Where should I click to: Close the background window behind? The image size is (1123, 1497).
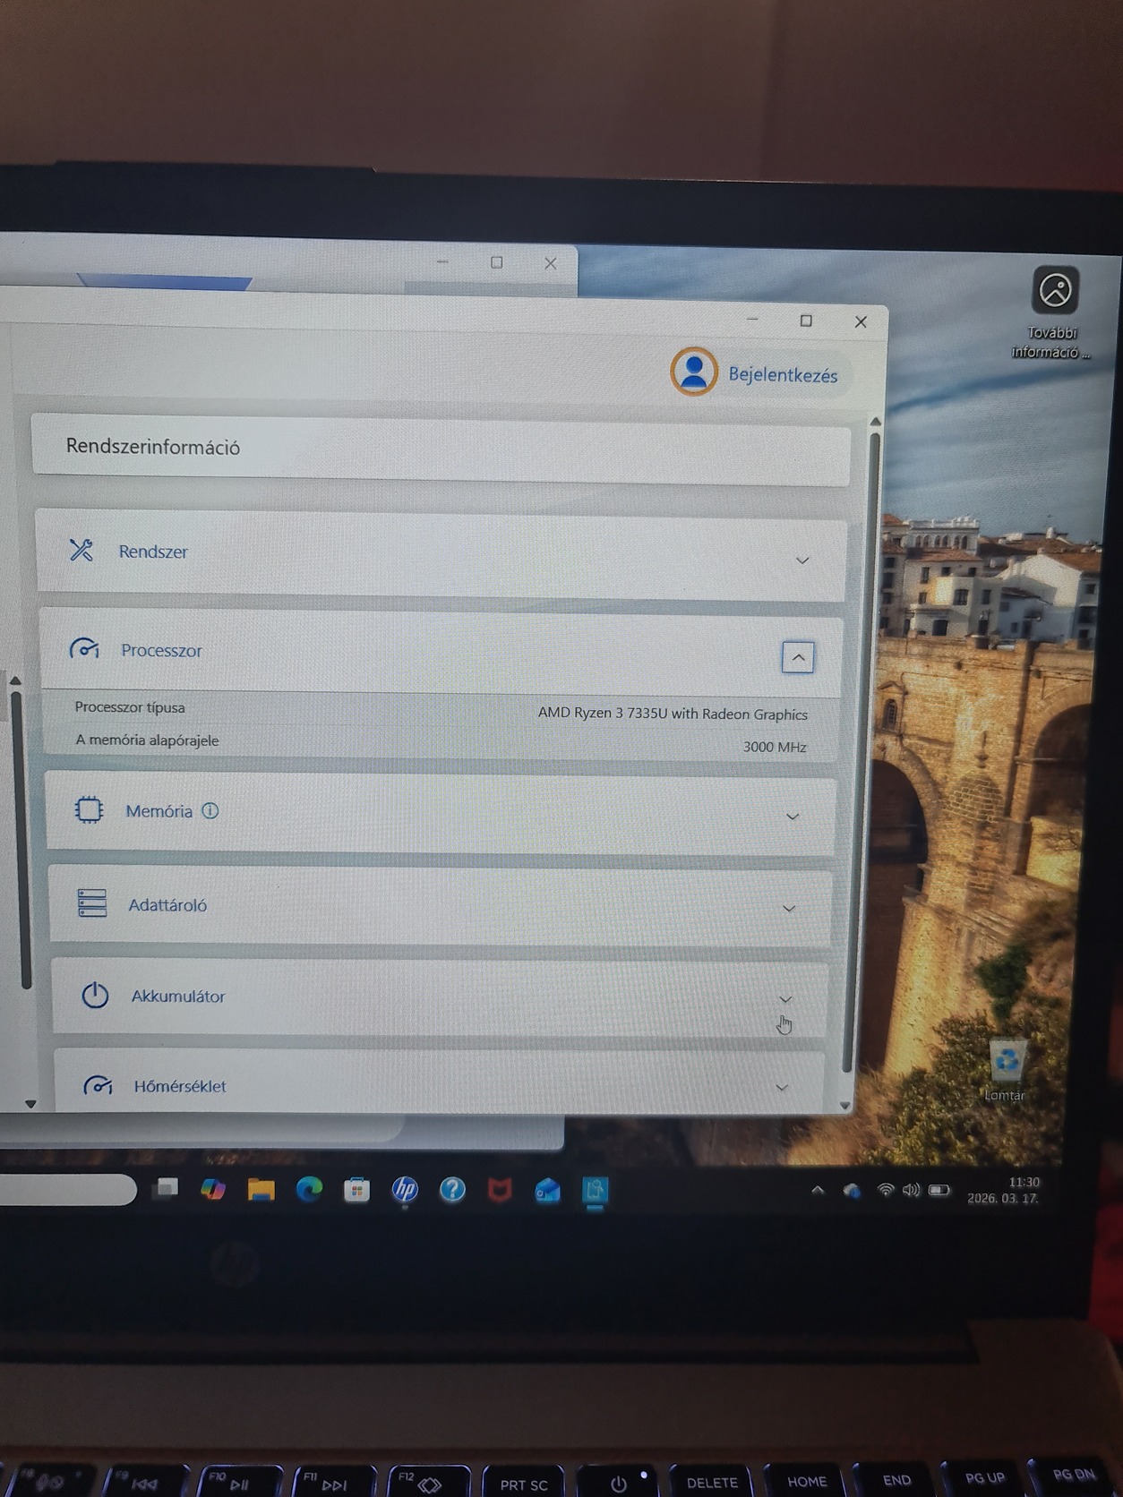point(551,263)
